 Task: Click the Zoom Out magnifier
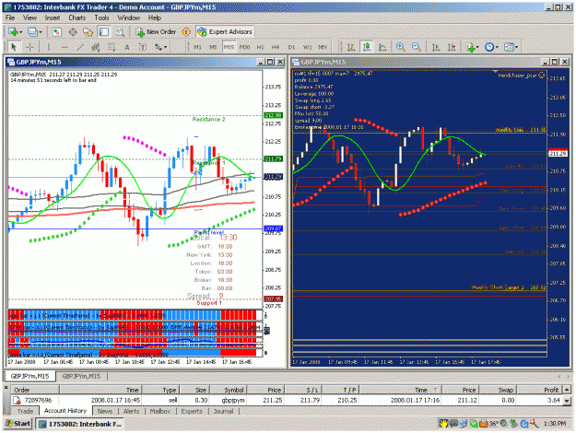[x=417, y=47]
